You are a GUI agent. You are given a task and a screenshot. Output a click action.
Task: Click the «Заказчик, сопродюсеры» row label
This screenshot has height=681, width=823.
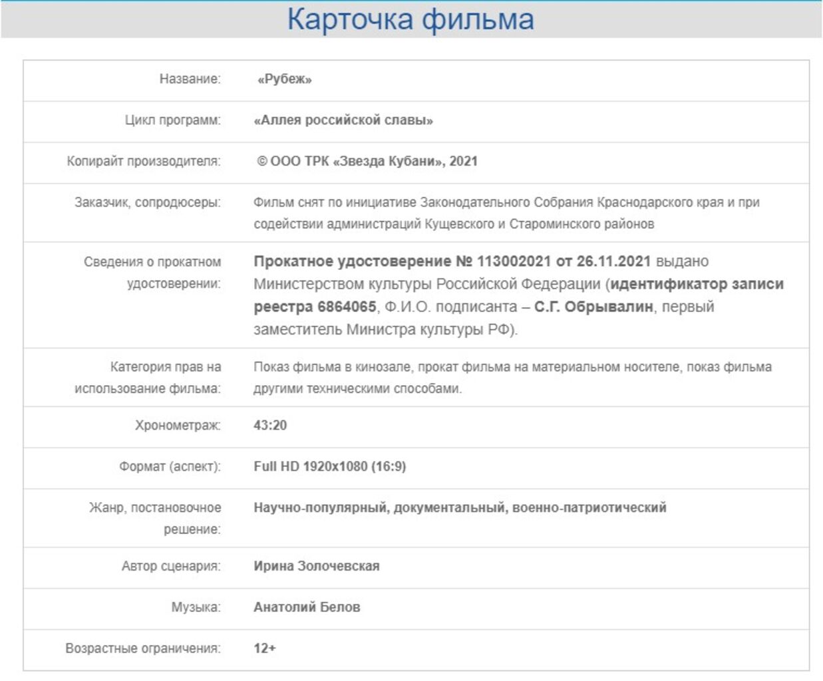(147, 202)
